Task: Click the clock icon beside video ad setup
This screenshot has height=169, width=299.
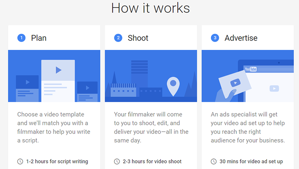Action: pos(214,161)
